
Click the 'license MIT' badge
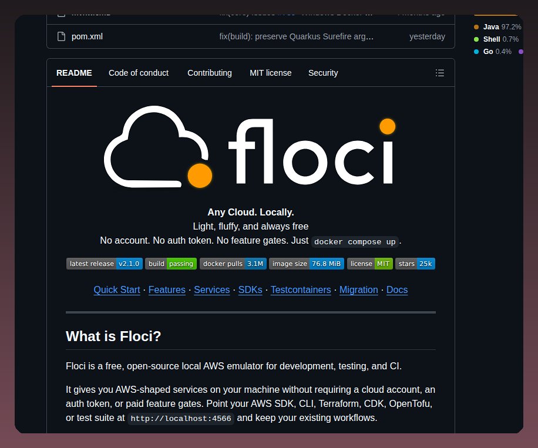(x=370, y=264)
